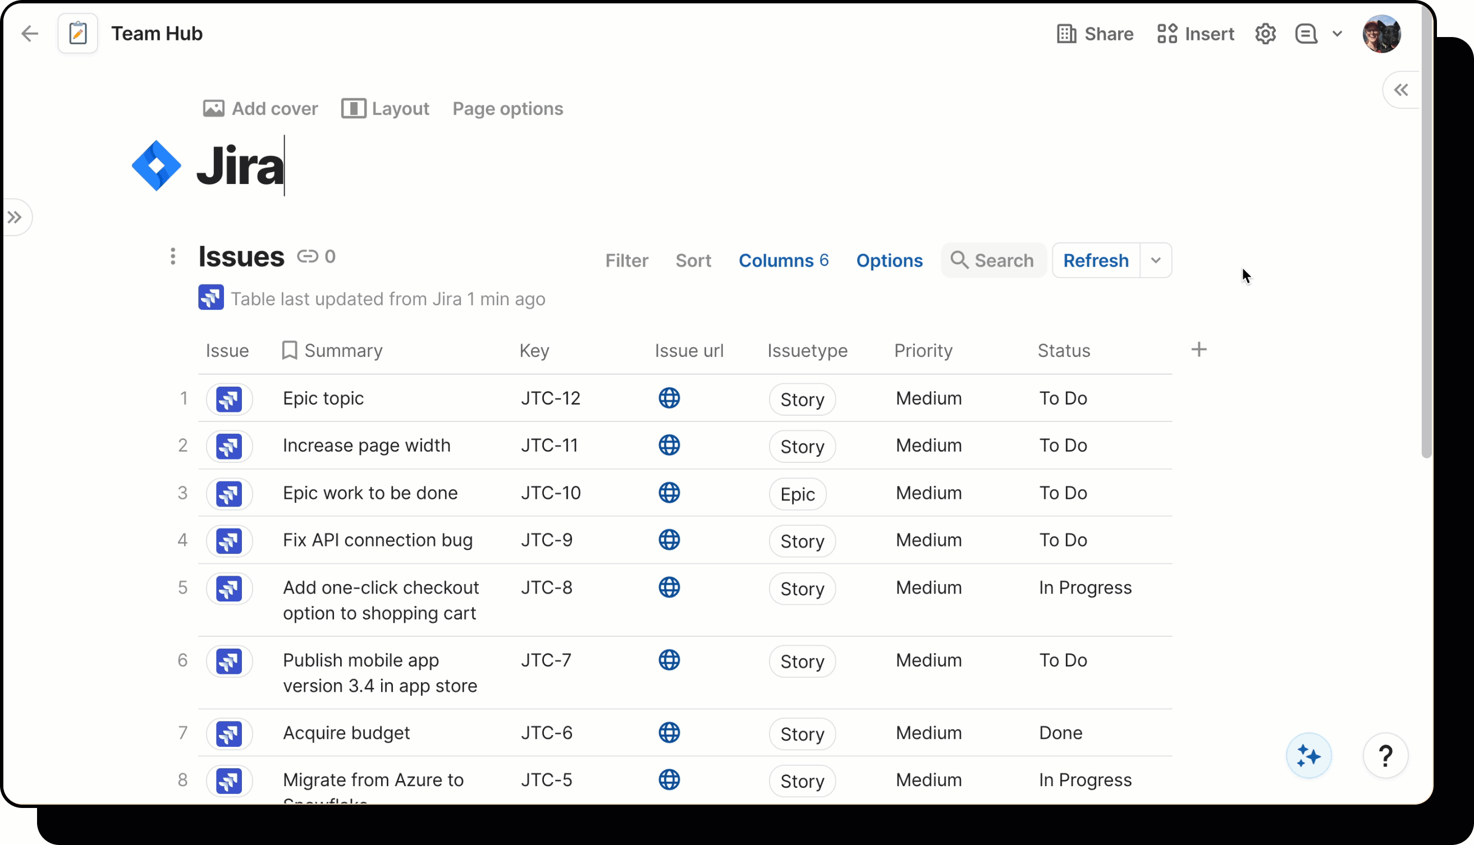Open the Jira issue icon for Acquire budget
Viewport: 1474px width, 845px height.
point(230,733)
